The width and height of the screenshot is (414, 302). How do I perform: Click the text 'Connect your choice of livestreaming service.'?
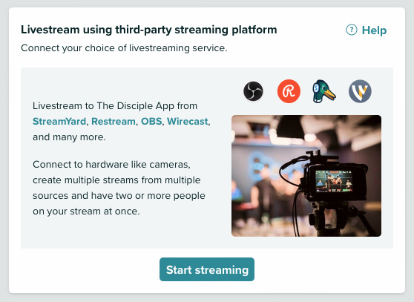tap(124, 48)
